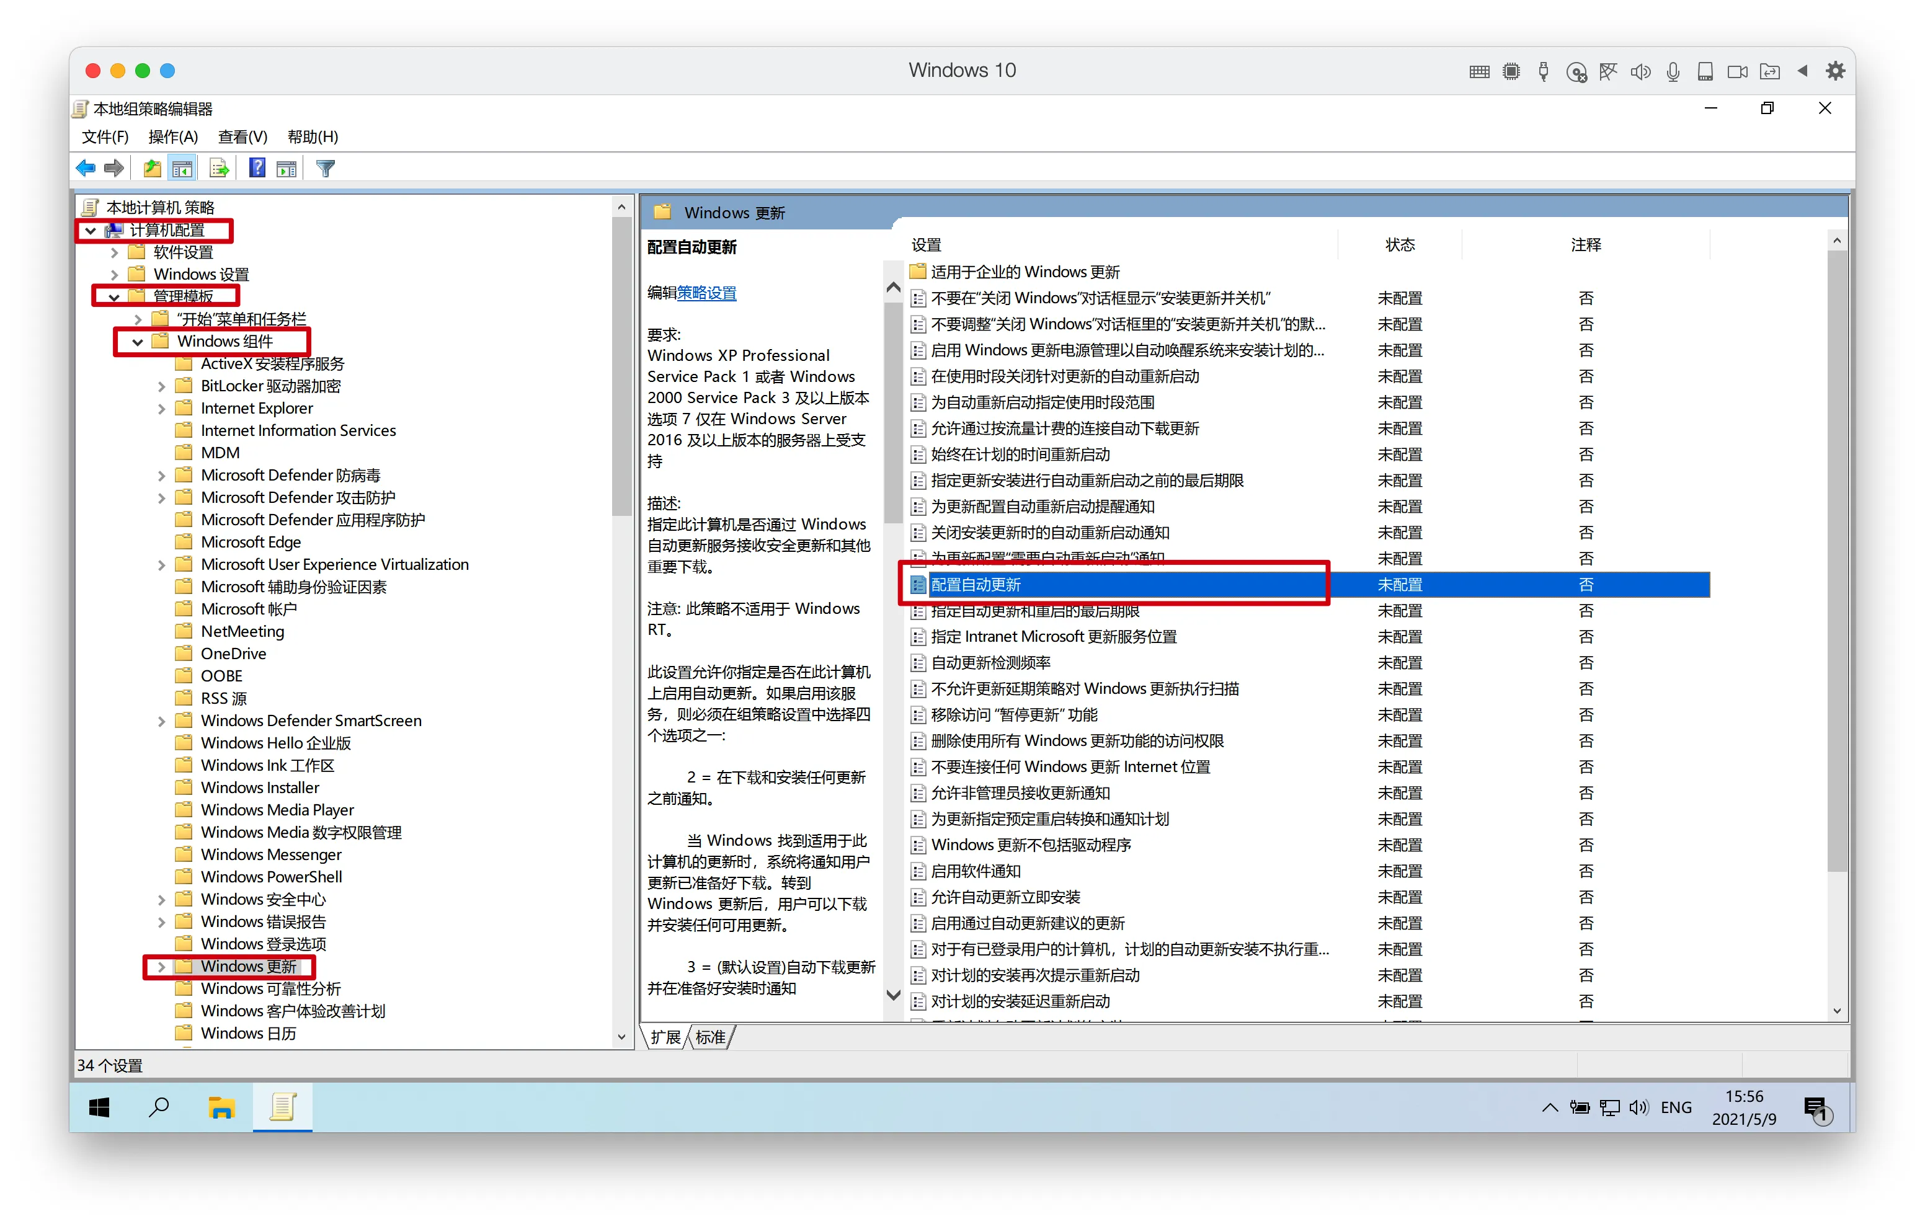Viewport: 1925px width, 1224px height.
Task: Select the 配置自动更新 policy row
Action: point(1309,585)
